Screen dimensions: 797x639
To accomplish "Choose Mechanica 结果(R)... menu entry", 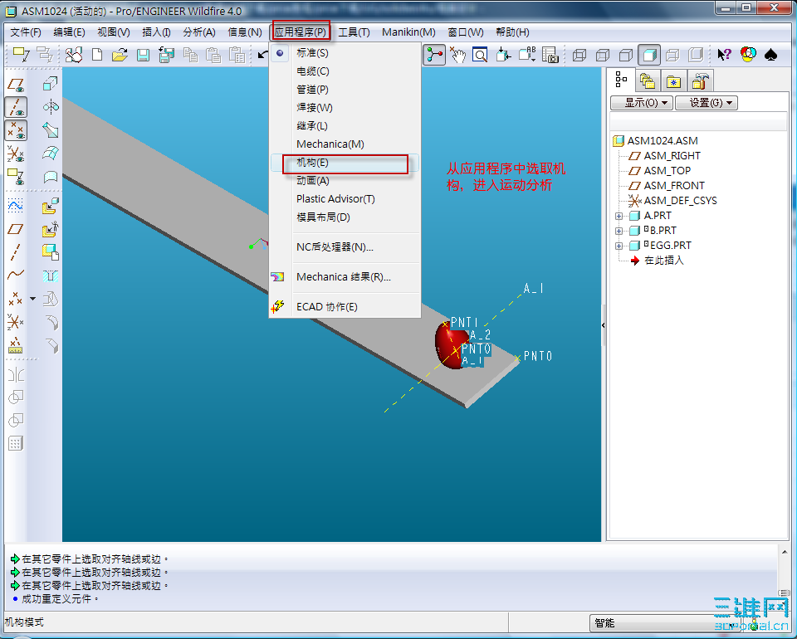I will [x=345, y=277].
